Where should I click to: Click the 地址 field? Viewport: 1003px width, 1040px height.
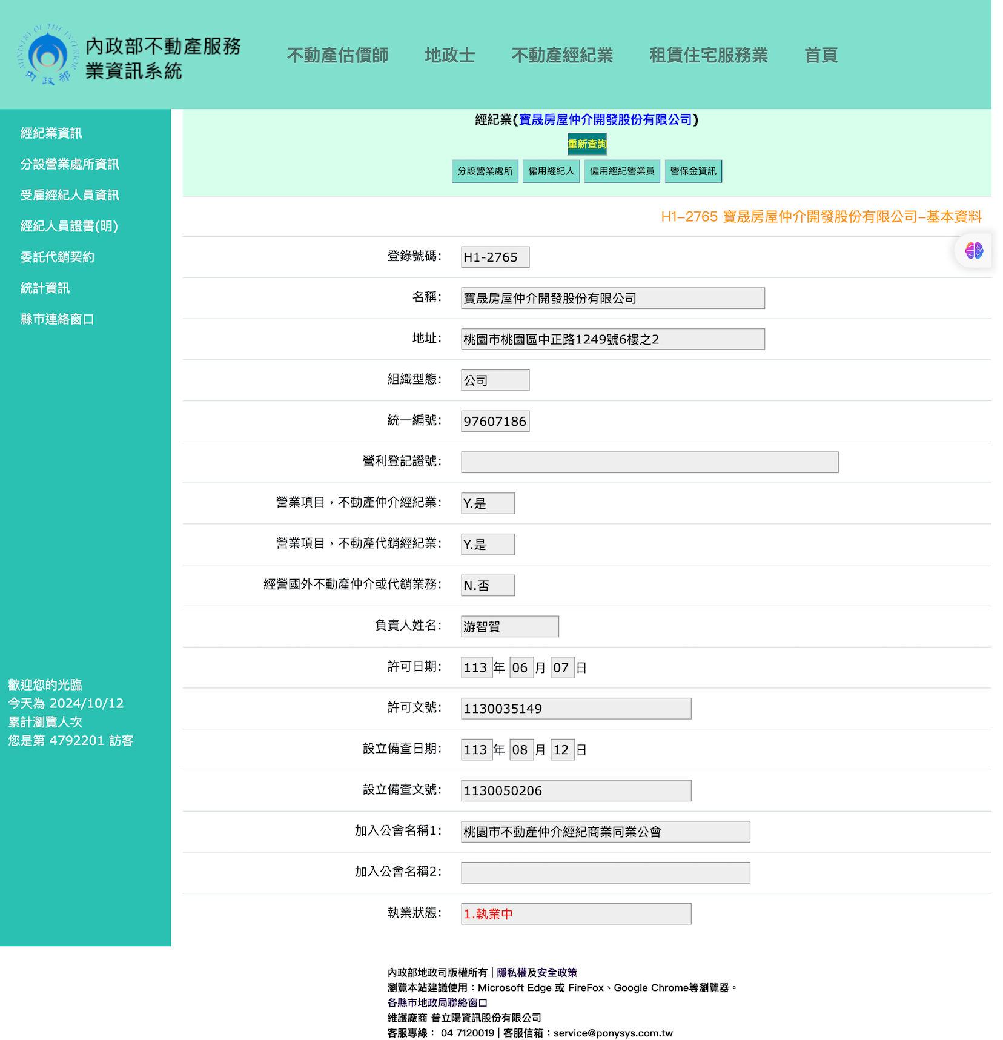tap(612, 339)
